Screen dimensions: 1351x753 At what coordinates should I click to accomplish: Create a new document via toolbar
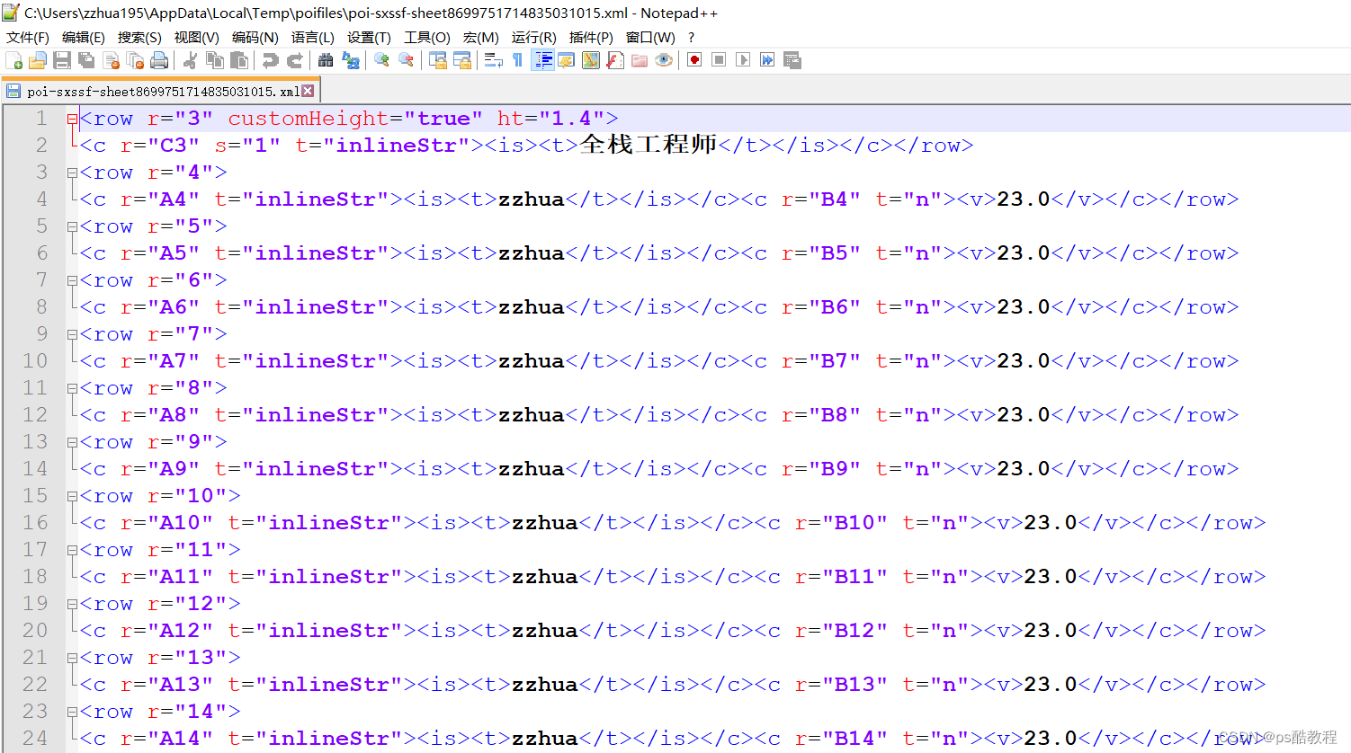[x=14, y=60]
